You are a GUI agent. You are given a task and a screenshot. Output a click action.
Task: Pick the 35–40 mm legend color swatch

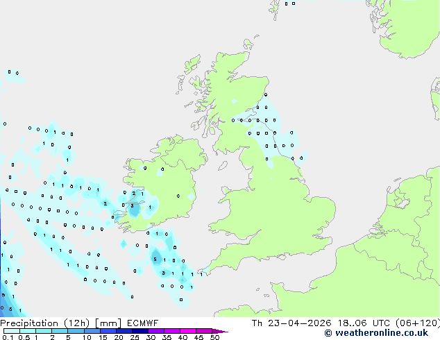click(172, 331)
